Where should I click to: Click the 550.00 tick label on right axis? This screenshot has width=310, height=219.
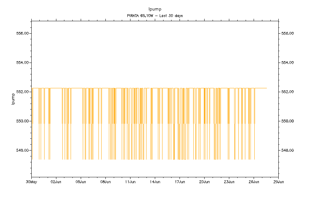[x=288, y=121]
